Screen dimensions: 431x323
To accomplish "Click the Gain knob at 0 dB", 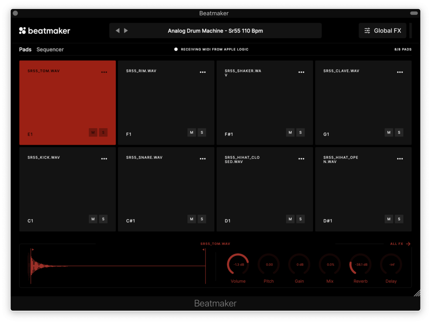I will click(x=299, y=264).
